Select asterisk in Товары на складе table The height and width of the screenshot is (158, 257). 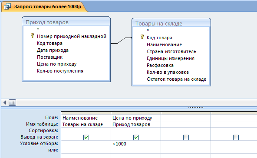click(x=148, y=30)
